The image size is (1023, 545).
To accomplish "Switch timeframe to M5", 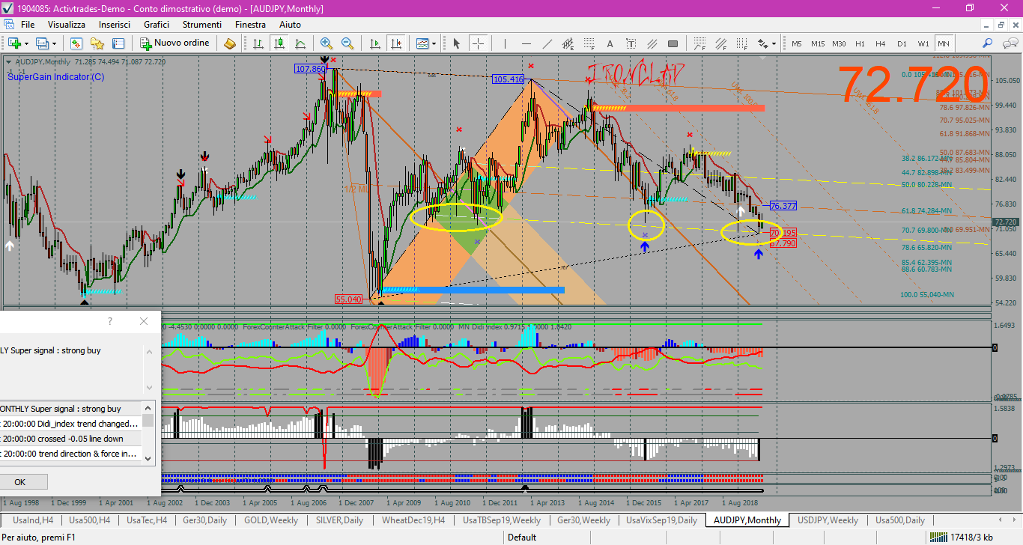I will (796, 43).
